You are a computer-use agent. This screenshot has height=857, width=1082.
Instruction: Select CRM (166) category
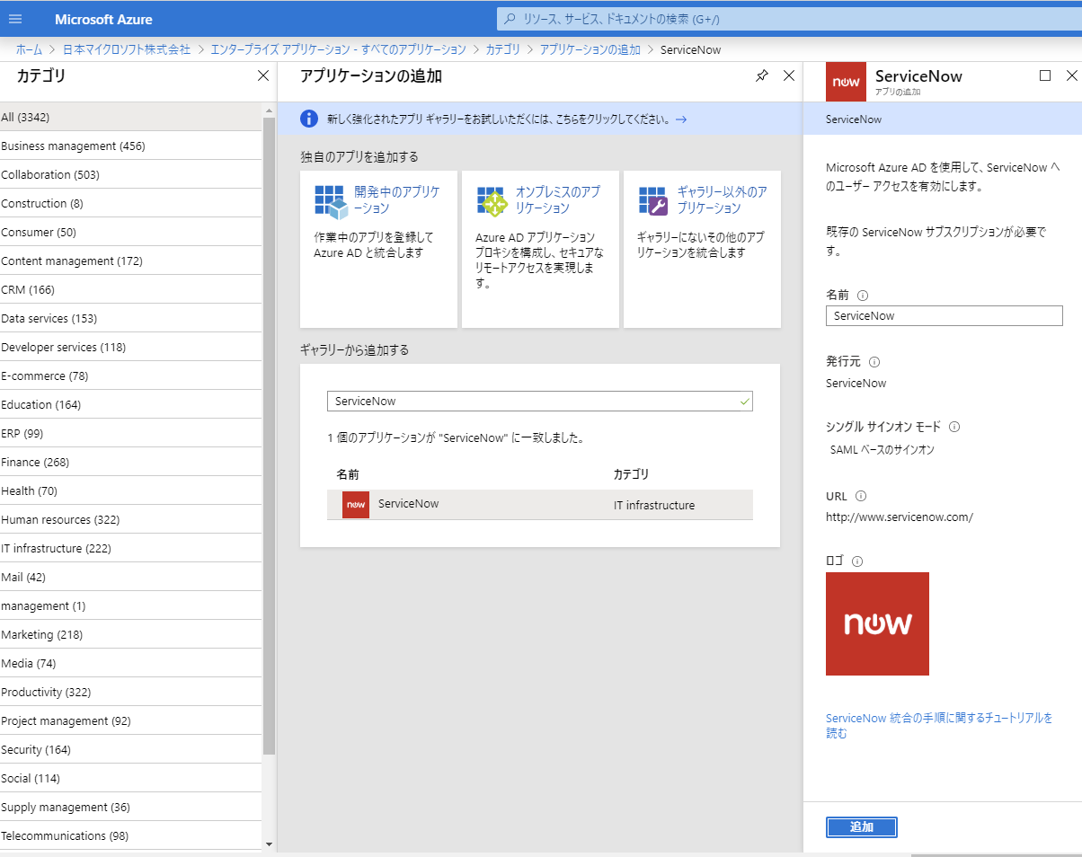tap(131, 289)
